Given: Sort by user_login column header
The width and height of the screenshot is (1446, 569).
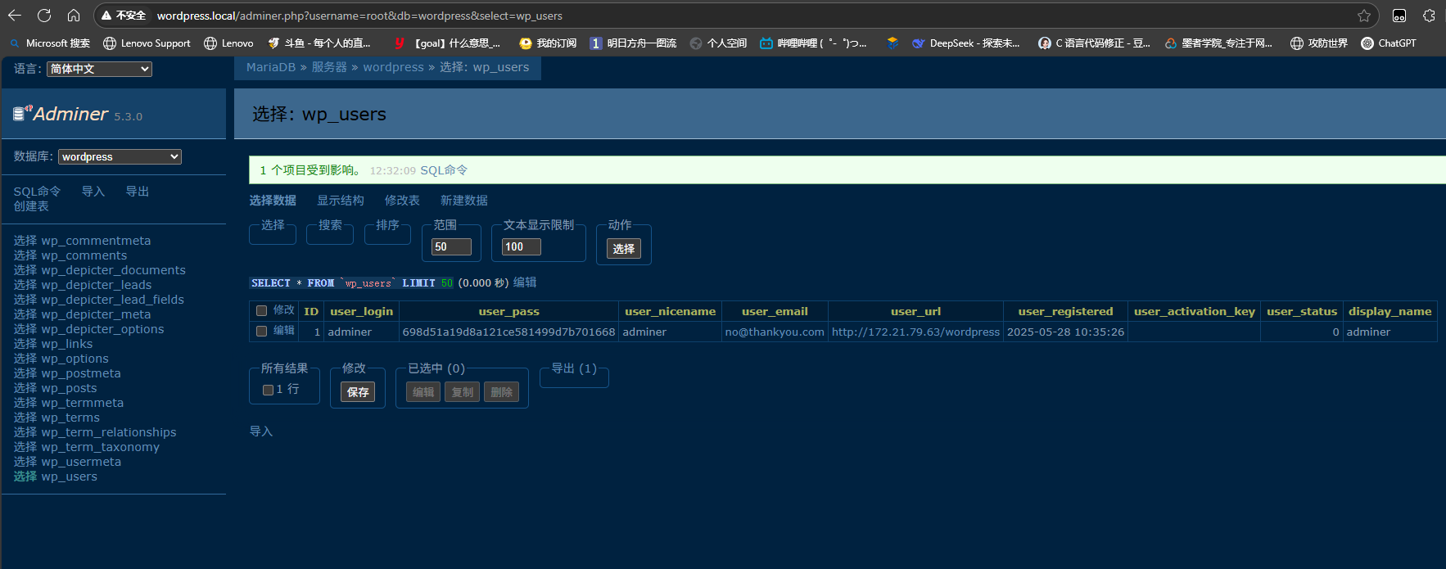Looking at the screenshot, I should click(x=361, y=311).
